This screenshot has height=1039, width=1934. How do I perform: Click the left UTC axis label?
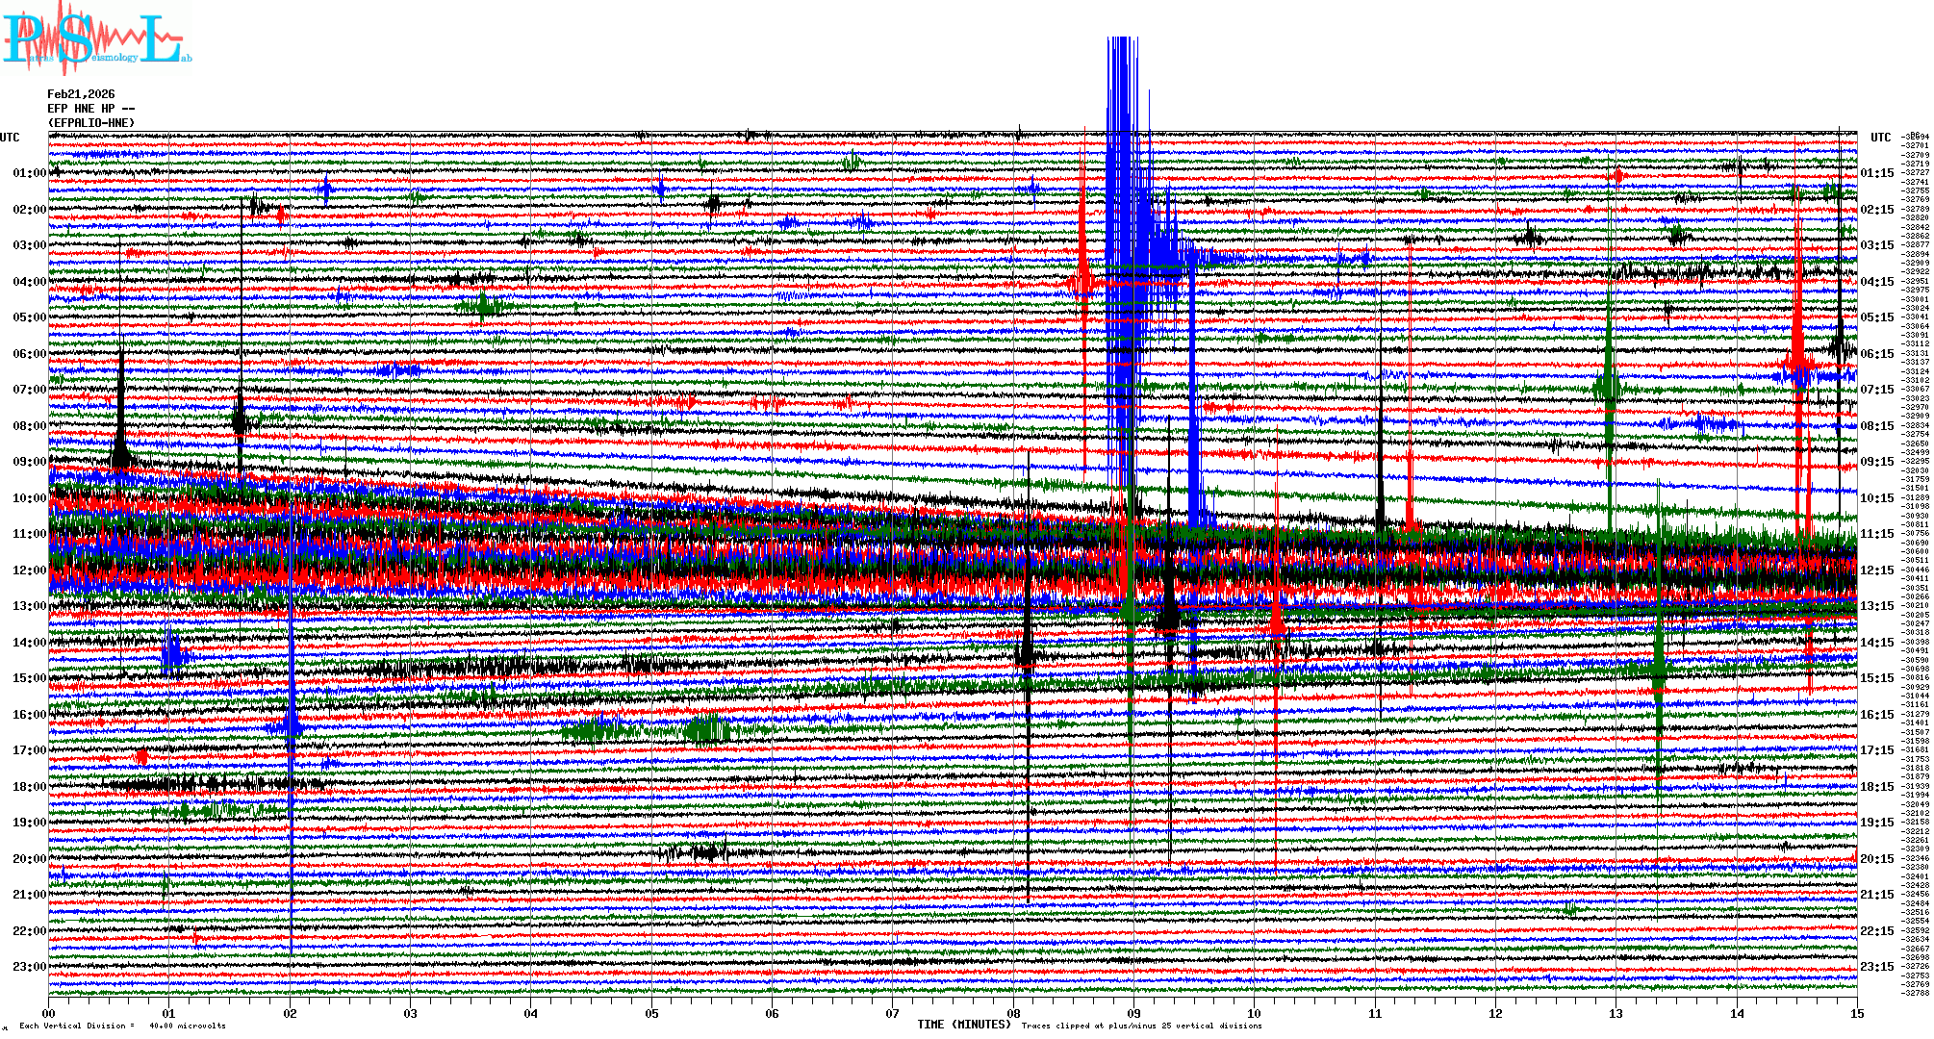[10, 138]
